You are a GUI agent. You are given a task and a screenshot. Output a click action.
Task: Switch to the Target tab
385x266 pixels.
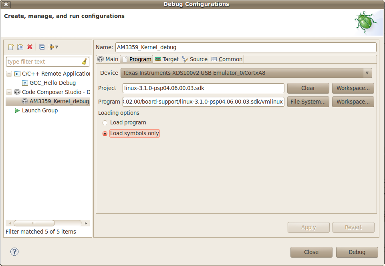pos(167,59)
